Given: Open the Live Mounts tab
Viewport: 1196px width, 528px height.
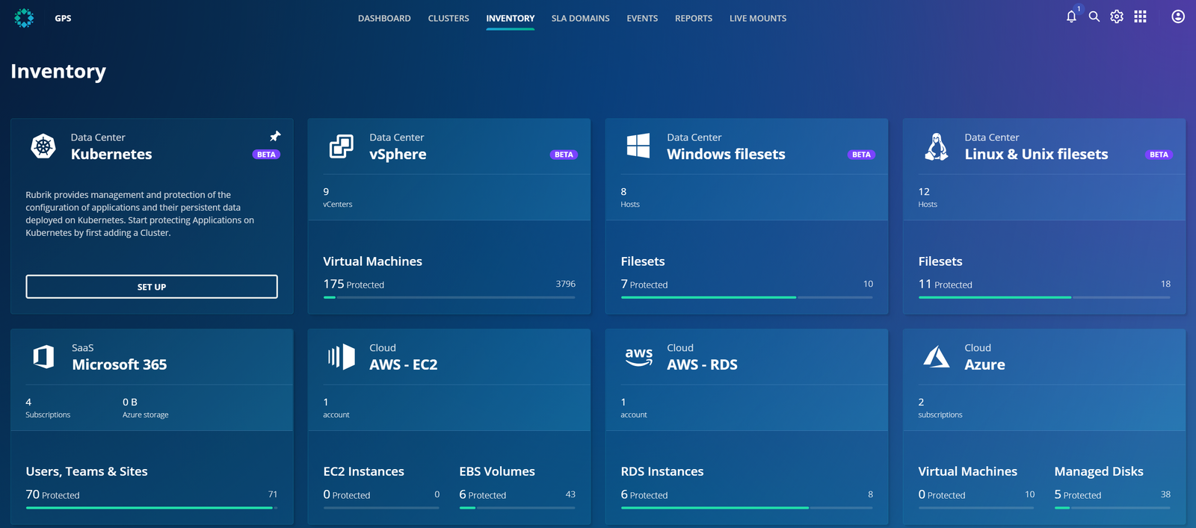Looking at the screenshot, I should (758, 19).
